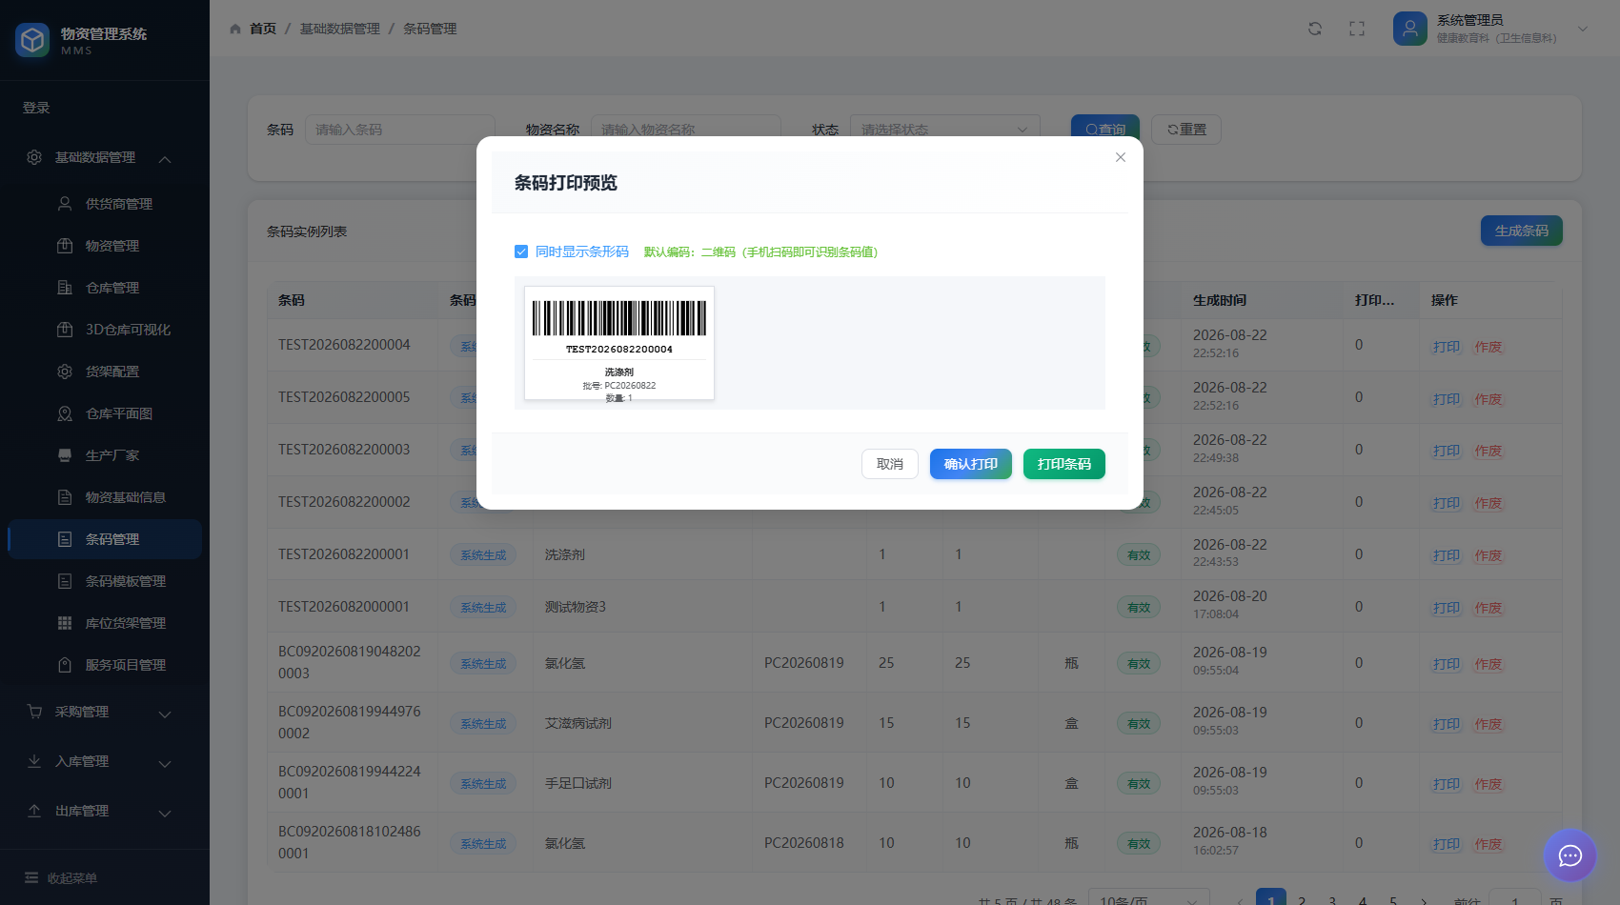Open 物资管理 menu item
The width and height of the screenshot is (1620, 905).
pyautogui.click(x=105, y=245)
